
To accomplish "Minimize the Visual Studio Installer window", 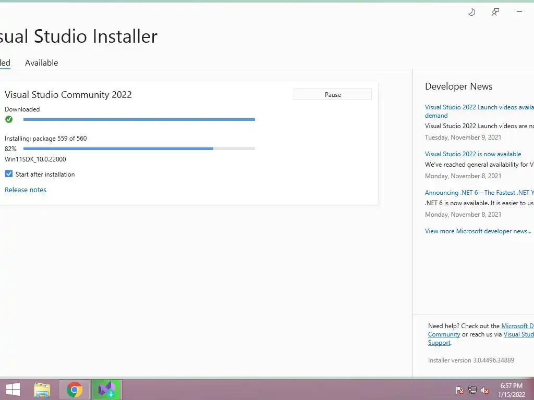I will [x=519, y=12].
